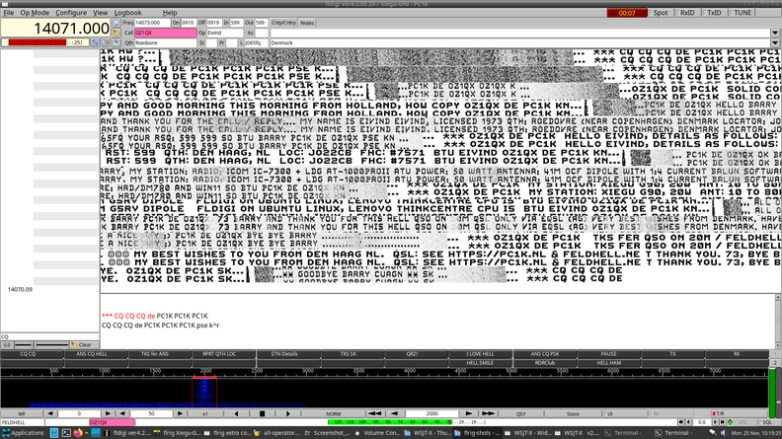The image size is (782, 439).
Task: Open the Logbook menu
Action: (x=127, y=13)
